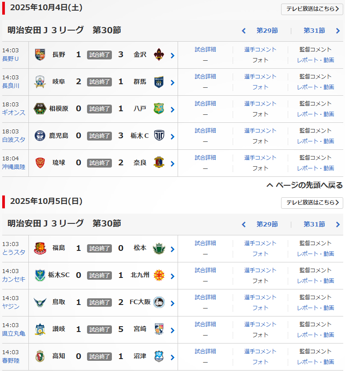Click the Numazu team crest
Screen dimensions: 345x371
[x=159, y=356]
